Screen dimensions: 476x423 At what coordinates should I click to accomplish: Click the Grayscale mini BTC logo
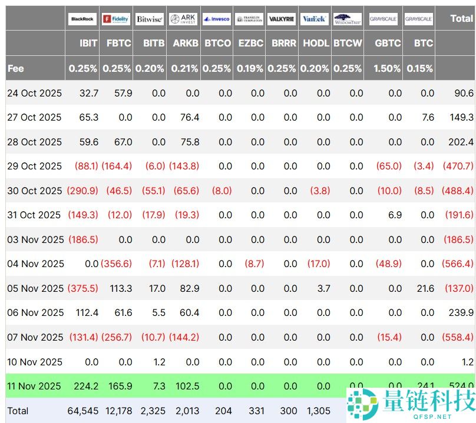click(418, 18)
